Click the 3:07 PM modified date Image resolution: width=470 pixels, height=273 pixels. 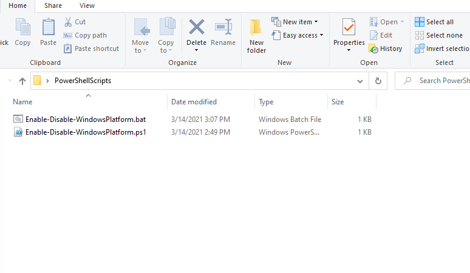[x=200, y=120]
